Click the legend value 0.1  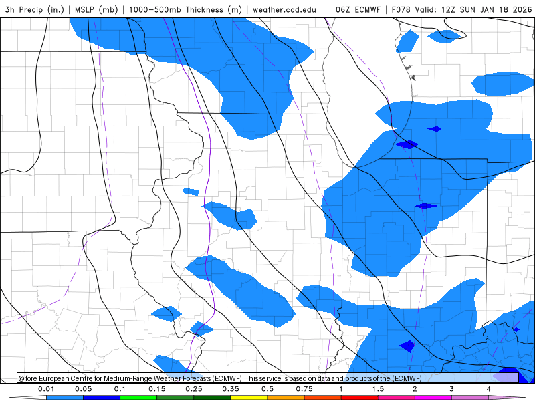tap(120, 389)
